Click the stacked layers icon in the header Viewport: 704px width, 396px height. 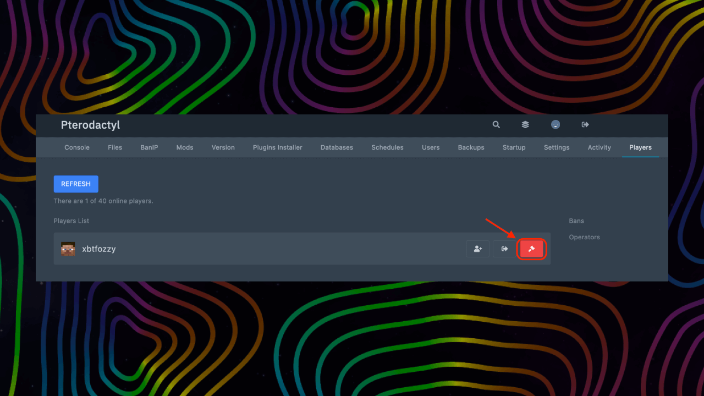point(525,125)
